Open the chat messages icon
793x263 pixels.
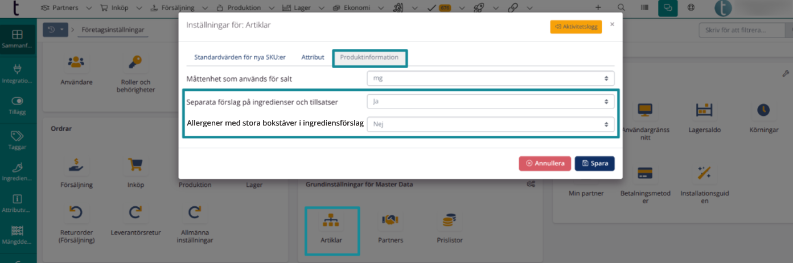(668, 8)
